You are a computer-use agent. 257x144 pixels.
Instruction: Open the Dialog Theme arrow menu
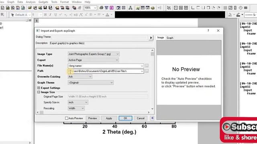[x=151, y=38]
